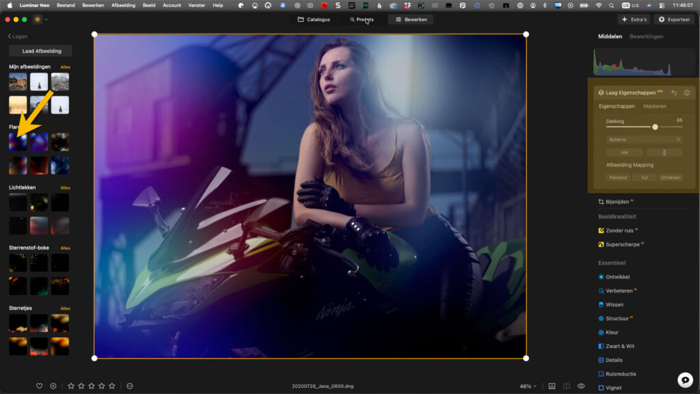This screenshot has height=394, width=700.
Task: Click the circle-minus icon beside the rating stars
Action: (x=130, y=386)
